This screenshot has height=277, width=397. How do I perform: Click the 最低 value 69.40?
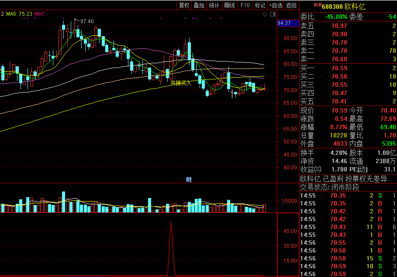(x=388, y=127)
